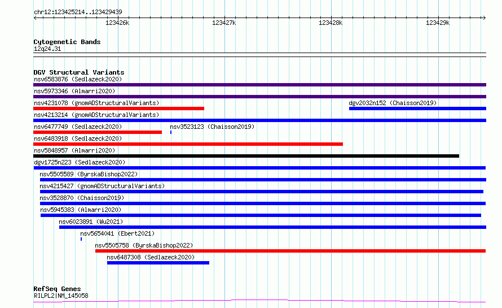Screen dimensions: 502x308
Task: Click the blue nsv6023891 variant bar
Action: (x=272, y=227)
